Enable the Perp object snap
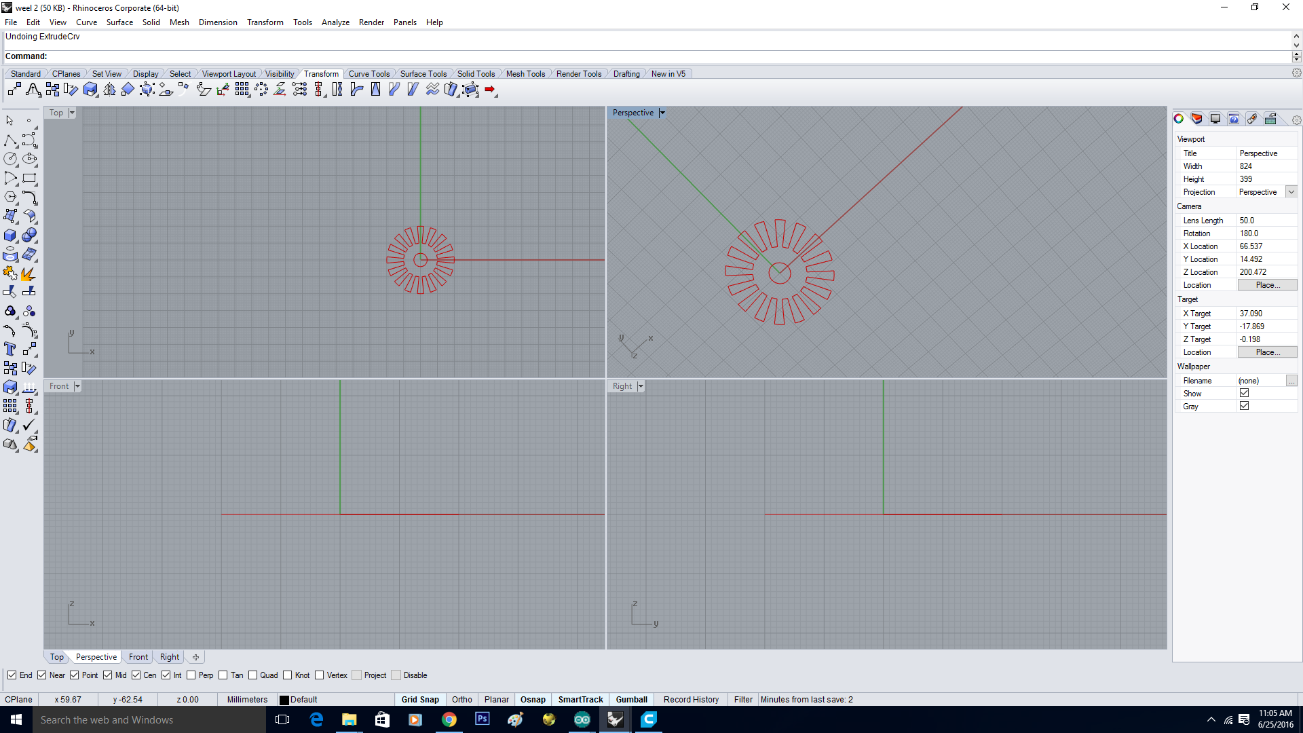Image resolution: width=1303 pixels, height=733 pixels. pos(191,675)
